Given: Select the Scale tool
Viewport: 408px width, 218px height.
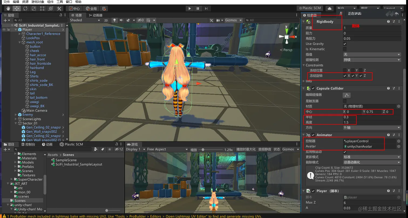Looking at the screenshot, I should pos(33,8).
